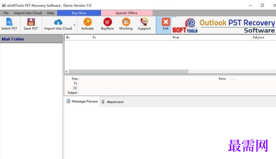This screenshot has width=276, height=159.
Task: Maximize the PST Recovery window
Action: [x=262, y=6]
